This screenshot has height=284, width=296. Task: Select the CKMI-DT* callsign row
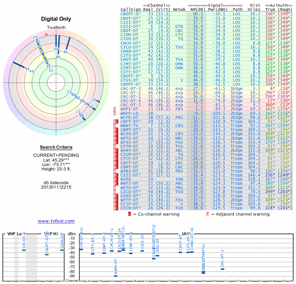click(206, 196)
